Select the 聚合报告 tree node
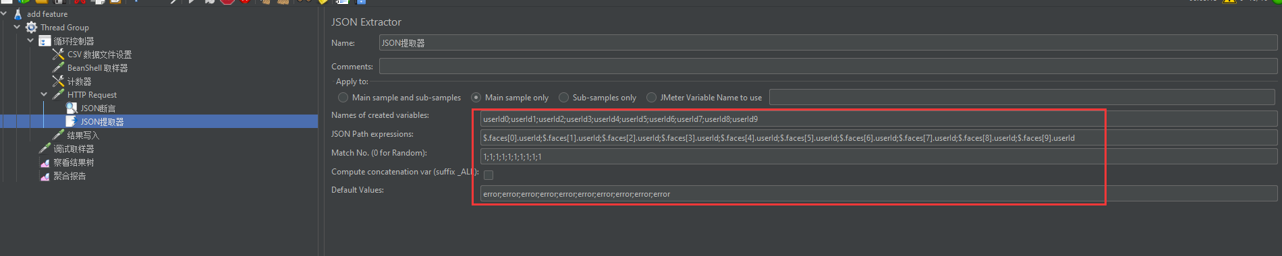Viewport: 1282px width, 256px height. point(69,176)
